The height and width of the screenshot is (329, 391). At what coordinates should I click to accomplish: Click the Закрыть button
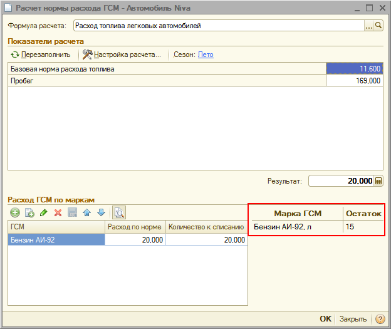[x=353, y=319]
